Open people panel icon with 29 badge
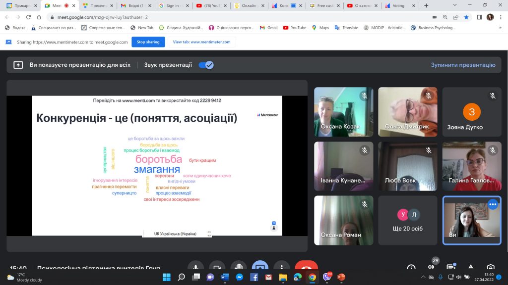This screenshot has height=285, width=508. 431,267
